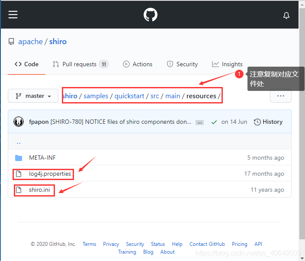Click '5 months ago' timestamp
The height and width of the screenshot is (261, 305).
pos(266,158)
